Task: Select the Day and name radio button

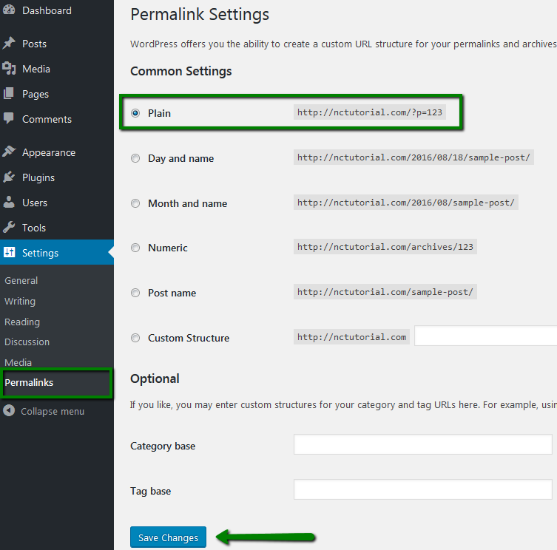Action: pos(135,158)
